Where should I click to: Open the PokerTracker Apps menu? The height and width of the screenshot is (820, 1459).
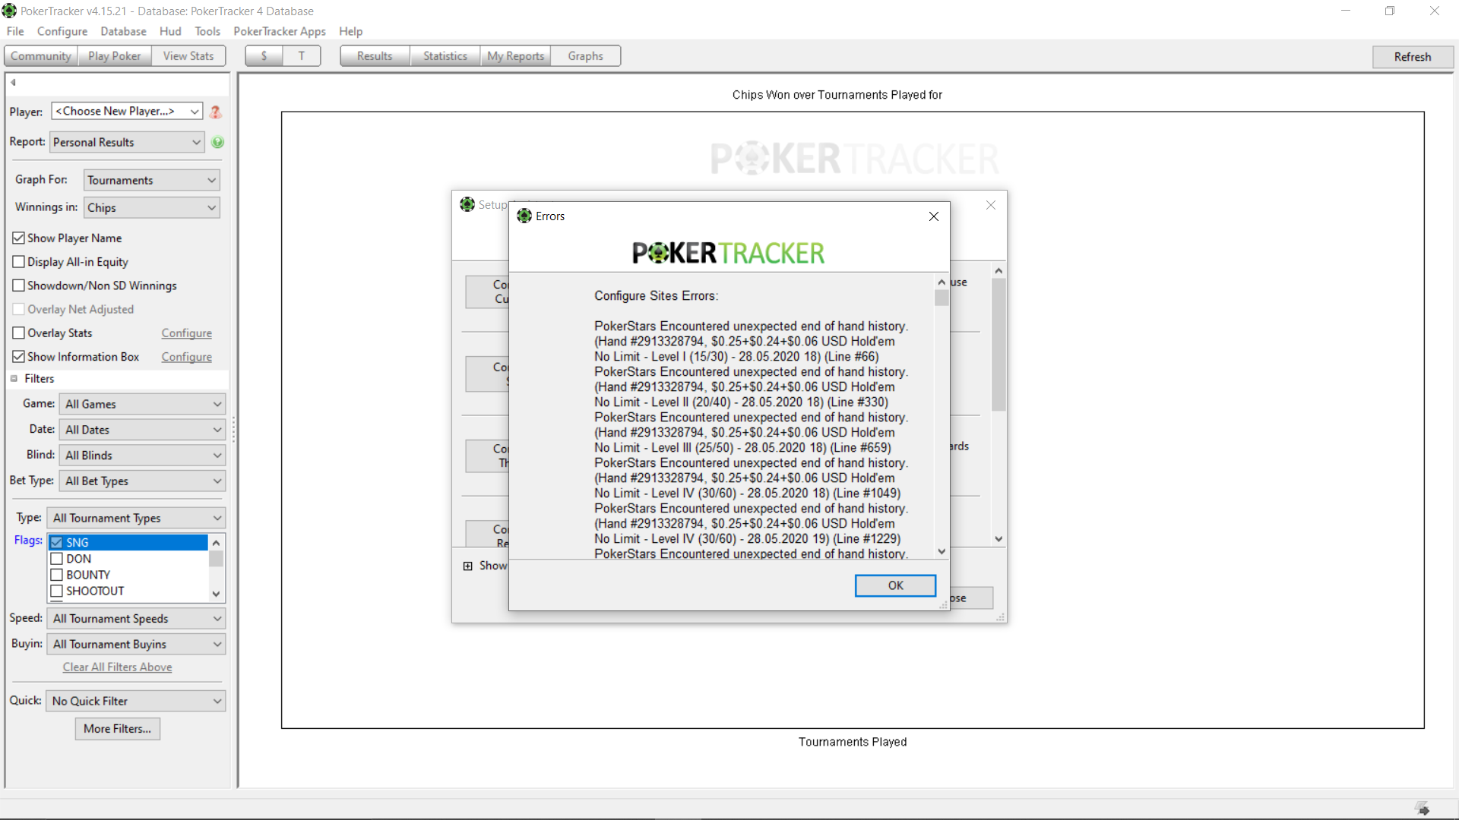pos(280,31)
